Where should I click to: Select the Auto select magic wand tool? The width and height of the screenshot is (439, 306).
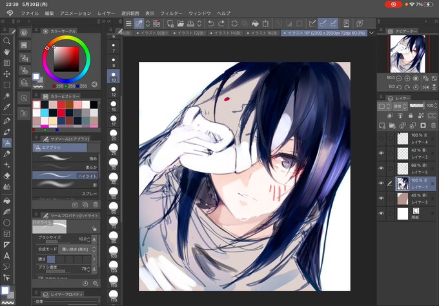pos(6,96)
